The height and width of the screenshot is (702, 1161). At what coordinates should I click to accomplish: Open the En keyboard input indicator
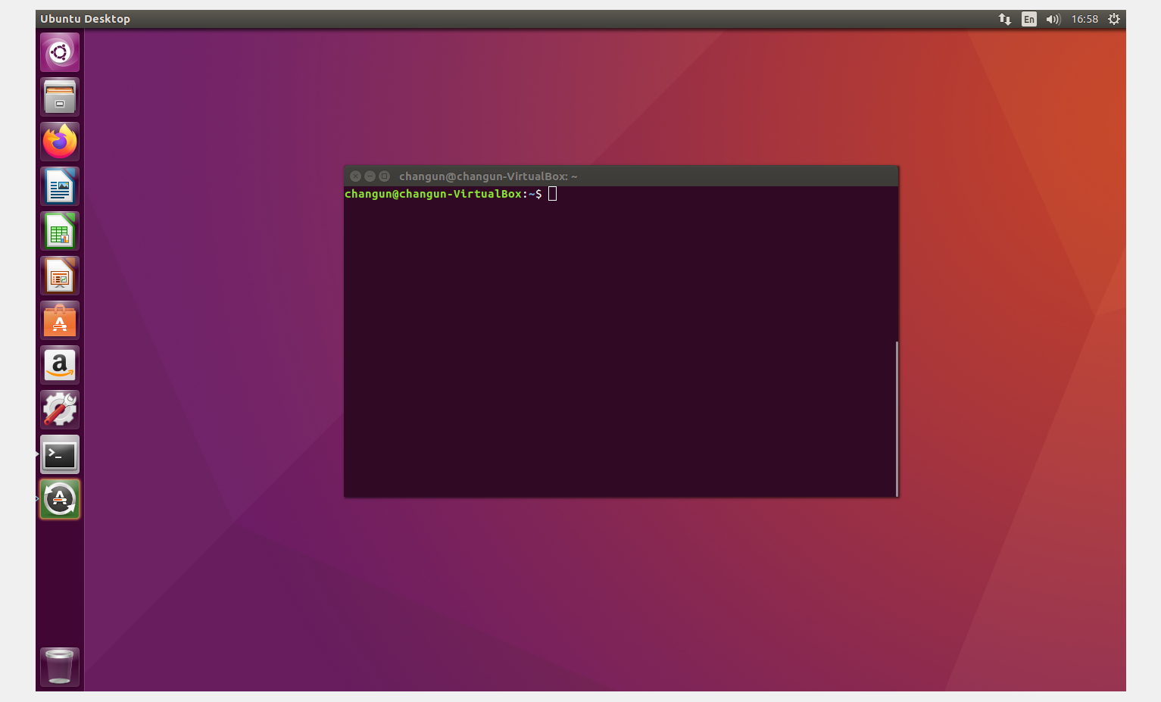point(1028,19)
